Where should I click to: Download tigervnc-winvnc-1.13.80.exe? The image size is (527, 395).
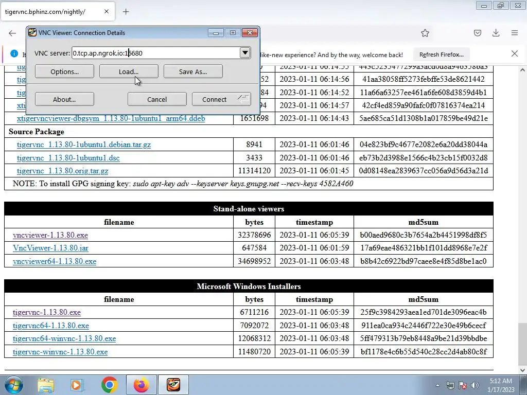(x=60, y=352)
